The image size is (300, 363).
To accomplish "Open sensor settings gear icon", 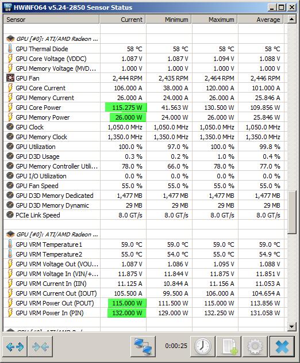I will pyautogui.click(x=255, y=346).
